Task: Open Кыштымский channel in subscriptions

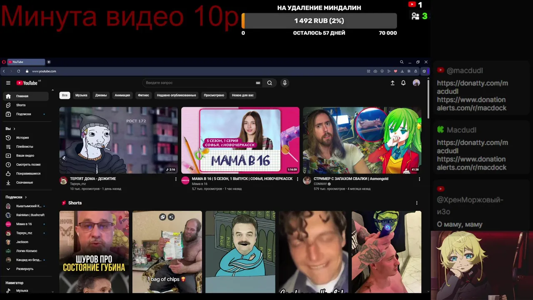Action: pyautogui.click(x=26, y=206)
